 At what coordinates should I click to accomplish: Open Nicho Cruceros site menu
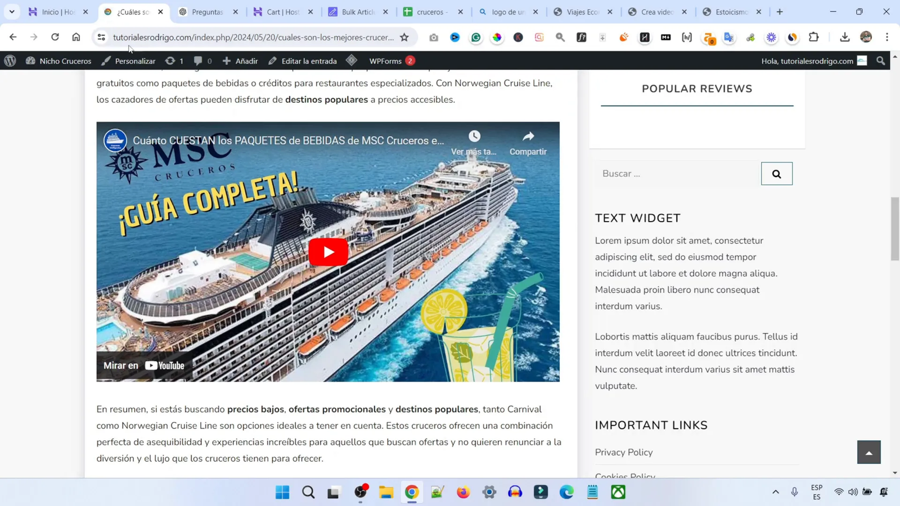[58, 61]
